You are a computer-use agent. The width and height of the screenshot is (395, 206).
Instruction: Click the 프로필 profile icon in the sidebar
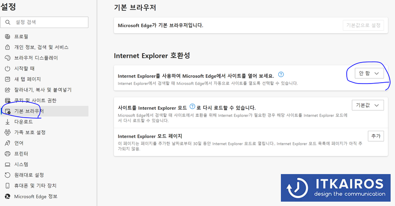click(7, 36)
